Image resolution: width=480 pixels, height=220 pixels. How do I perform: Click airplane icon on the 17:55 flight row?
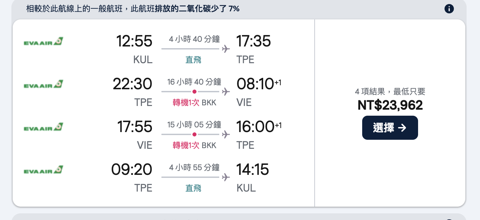(226, 134)
